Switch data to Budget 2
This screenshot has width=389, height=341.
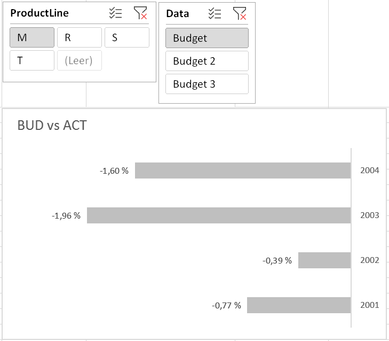pos(207,61)
